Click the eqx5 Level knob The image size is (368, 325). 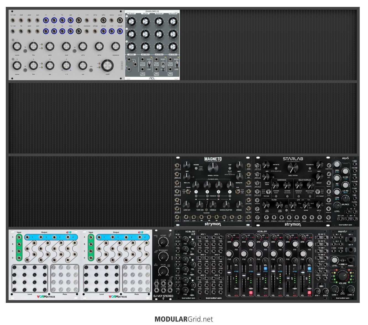point(337,205)
